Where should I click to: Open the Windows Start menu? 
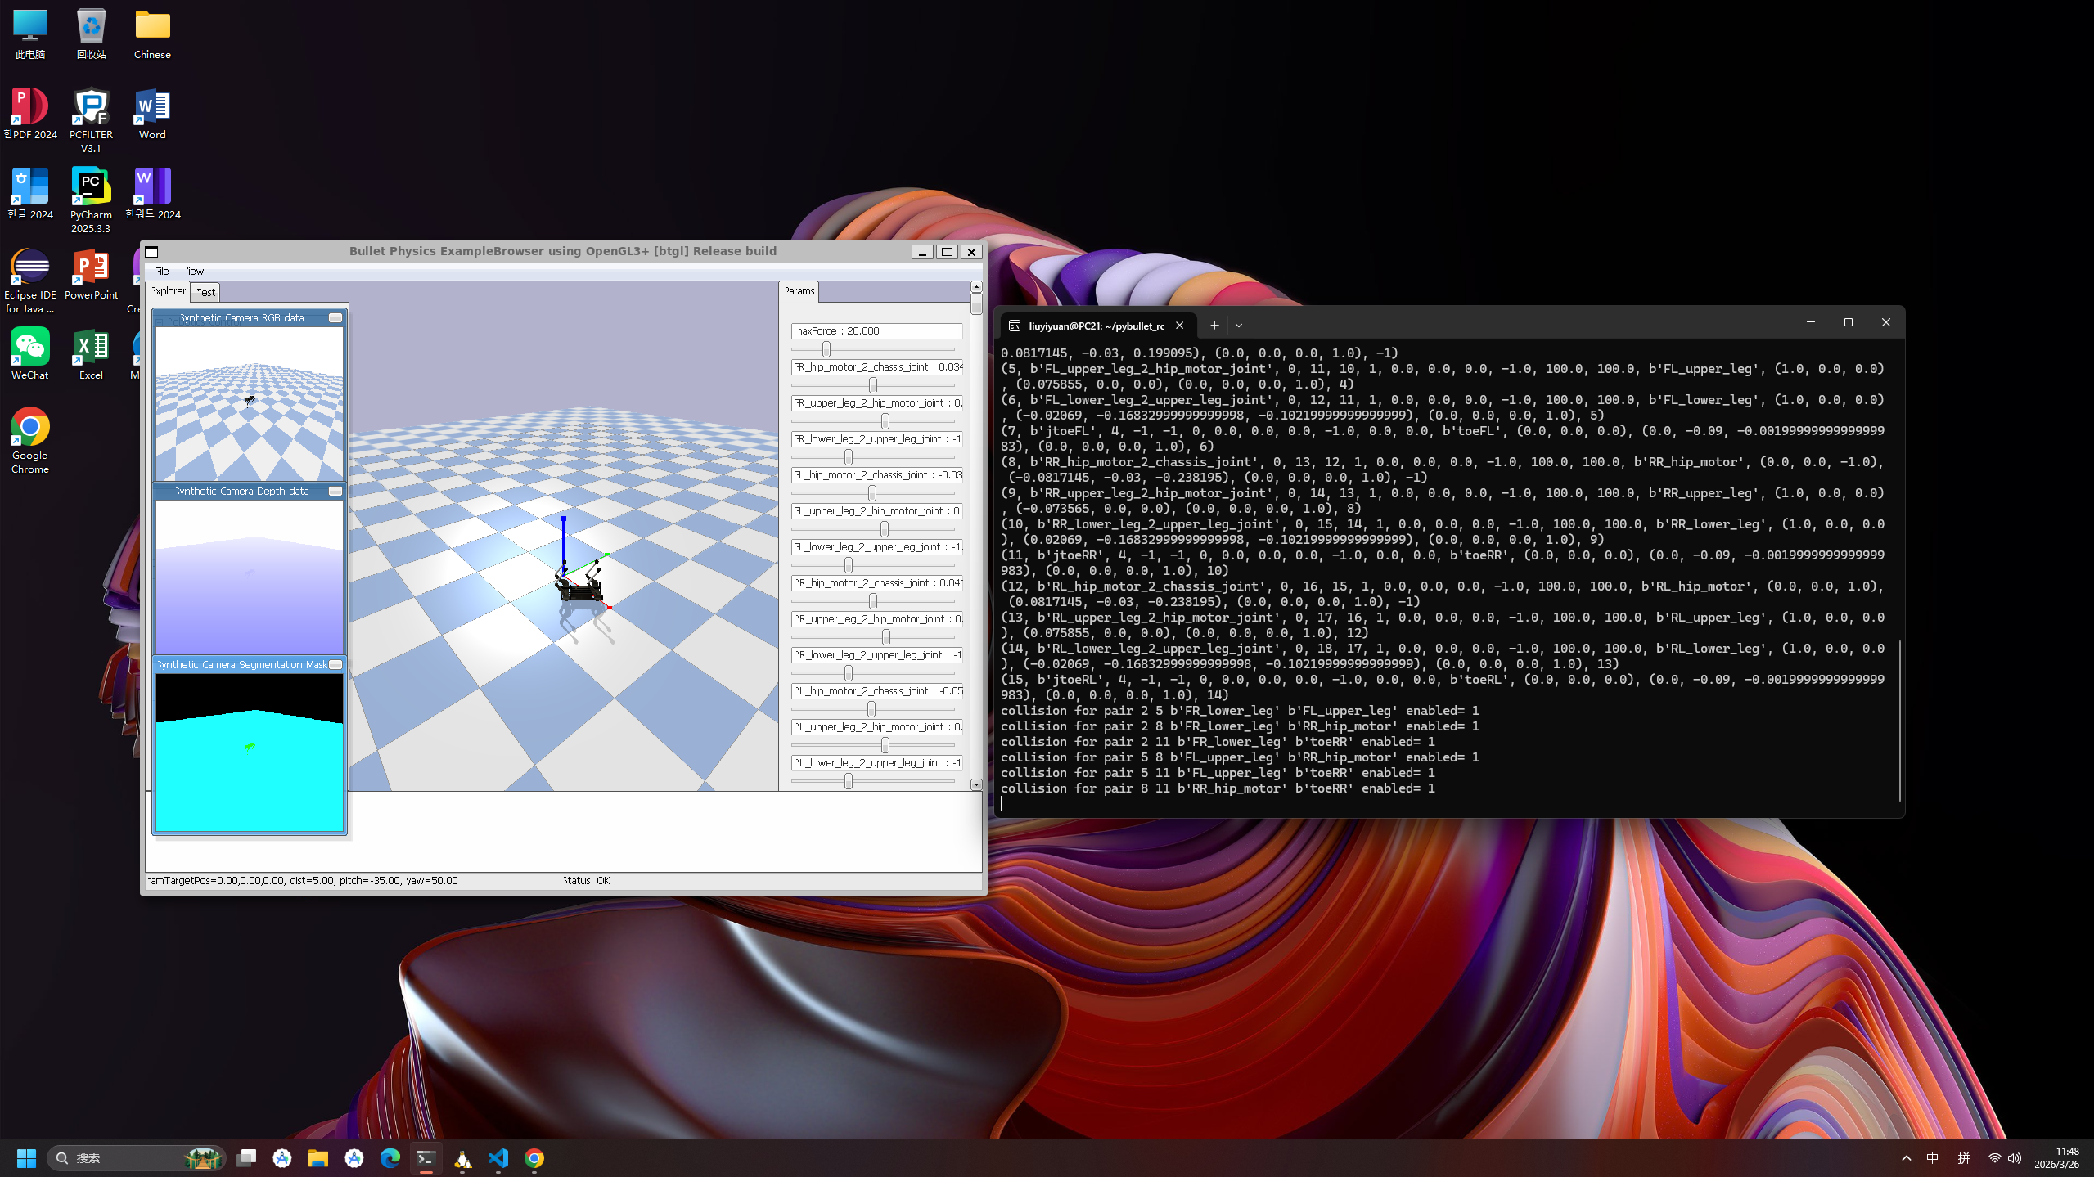pyautogui.click(x=26, y=1158)
